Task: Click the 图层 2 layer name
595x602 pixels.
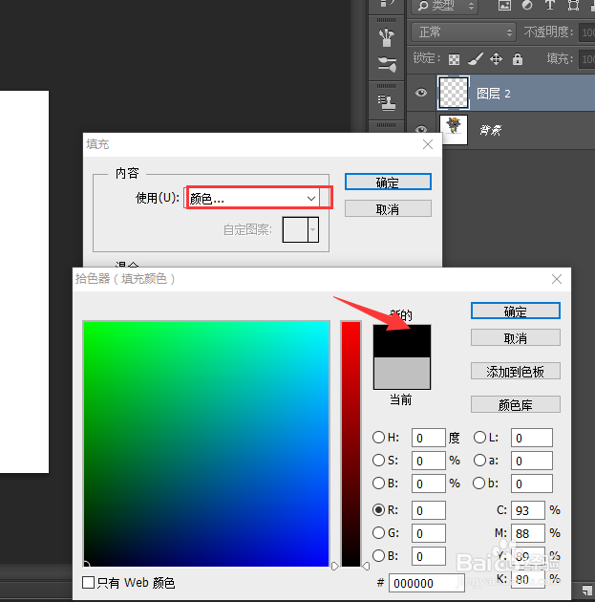Action: (494, 94)
